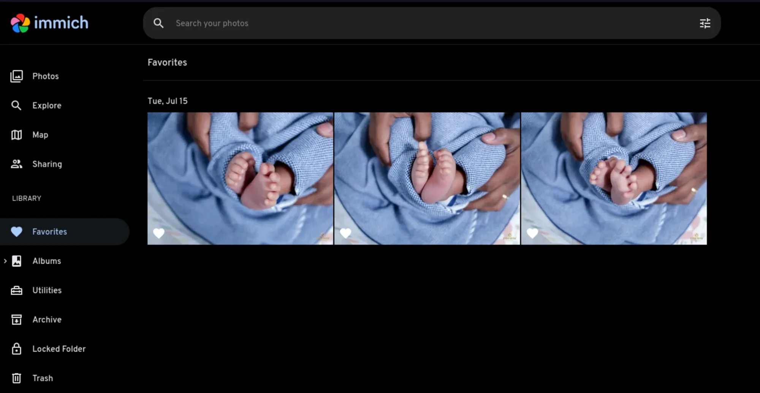The width and height of the screenshot is (760, 393).
Task: Click inside the Search your photos field
Action: (266, 23)
